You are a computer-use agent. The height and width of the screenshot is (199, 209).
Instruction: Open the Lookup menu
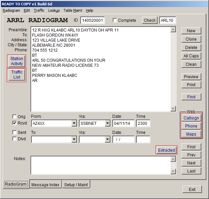[x=54, y=10]
